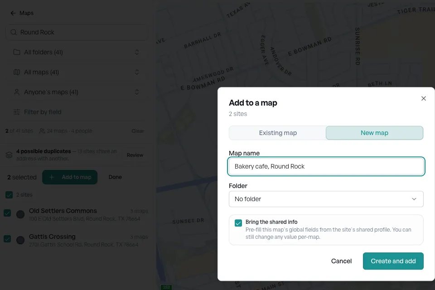Image resolution: width=435 pixels, height=290 pixels.
Task: Click the Gattis Crossing site name
Action: [x=52, y=237]
